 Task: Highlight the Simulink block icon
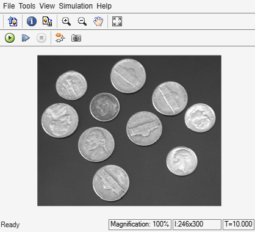60,38
